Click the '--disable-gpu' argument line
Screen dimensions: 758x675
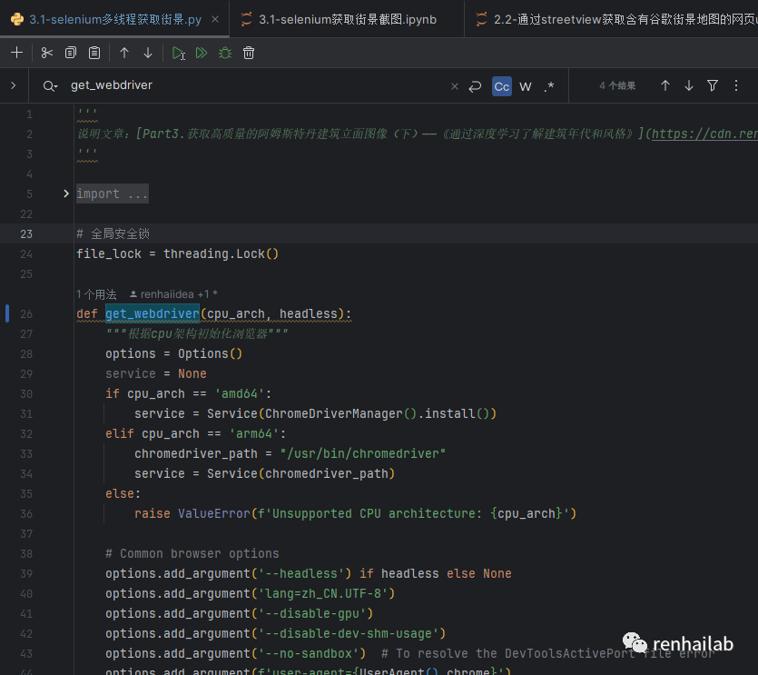[x=240, y=613]
